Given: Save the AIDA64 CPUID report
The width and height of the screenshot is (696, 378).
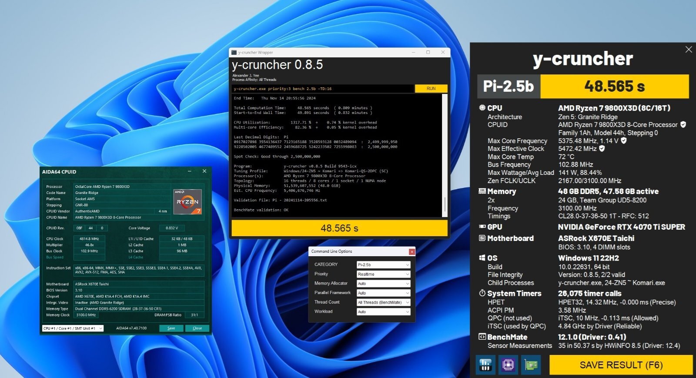Looking at the screenshot, I should (x=171, y=328).
